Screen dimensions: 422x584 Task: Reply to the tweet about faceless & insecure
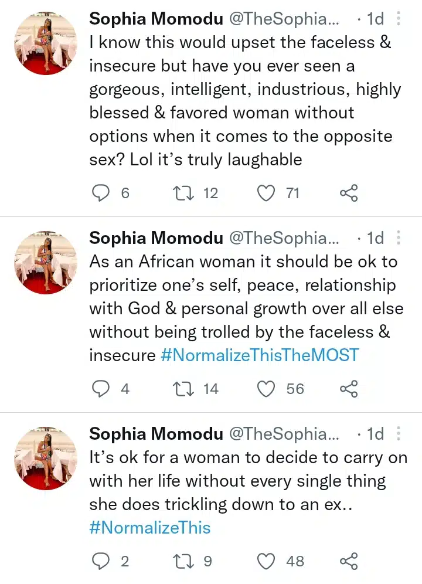pyautogui.click(x=103, y=193)
